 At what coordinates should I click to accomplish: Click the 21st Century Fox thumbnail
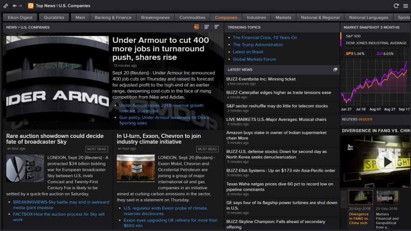point(25,168)
